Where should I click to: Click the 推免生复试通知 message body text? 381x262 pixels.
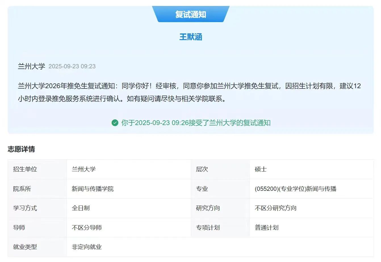pos(189,92)
